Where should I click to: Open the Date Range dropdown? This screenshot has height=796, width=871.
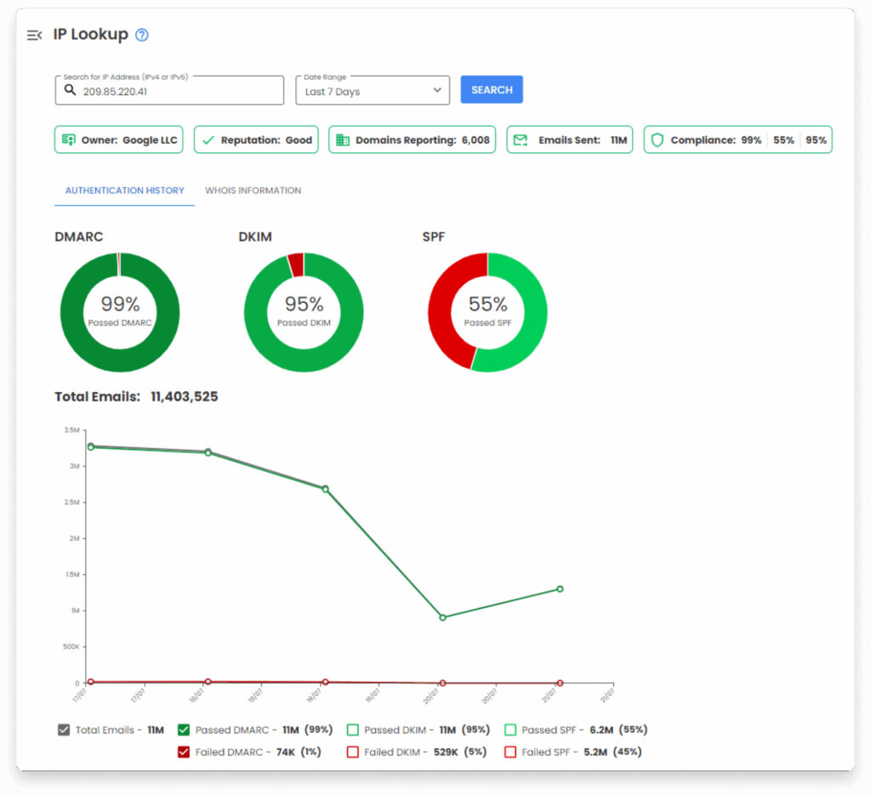click(372, 91)
